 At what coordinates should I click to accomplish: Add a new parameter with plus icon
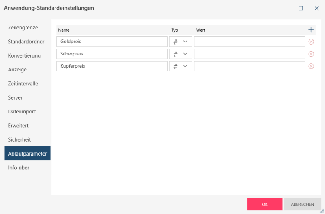point(311,30)
